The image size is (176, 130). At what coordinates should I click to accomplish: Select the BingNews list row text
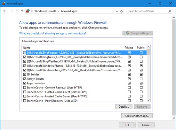coord(75,57)
